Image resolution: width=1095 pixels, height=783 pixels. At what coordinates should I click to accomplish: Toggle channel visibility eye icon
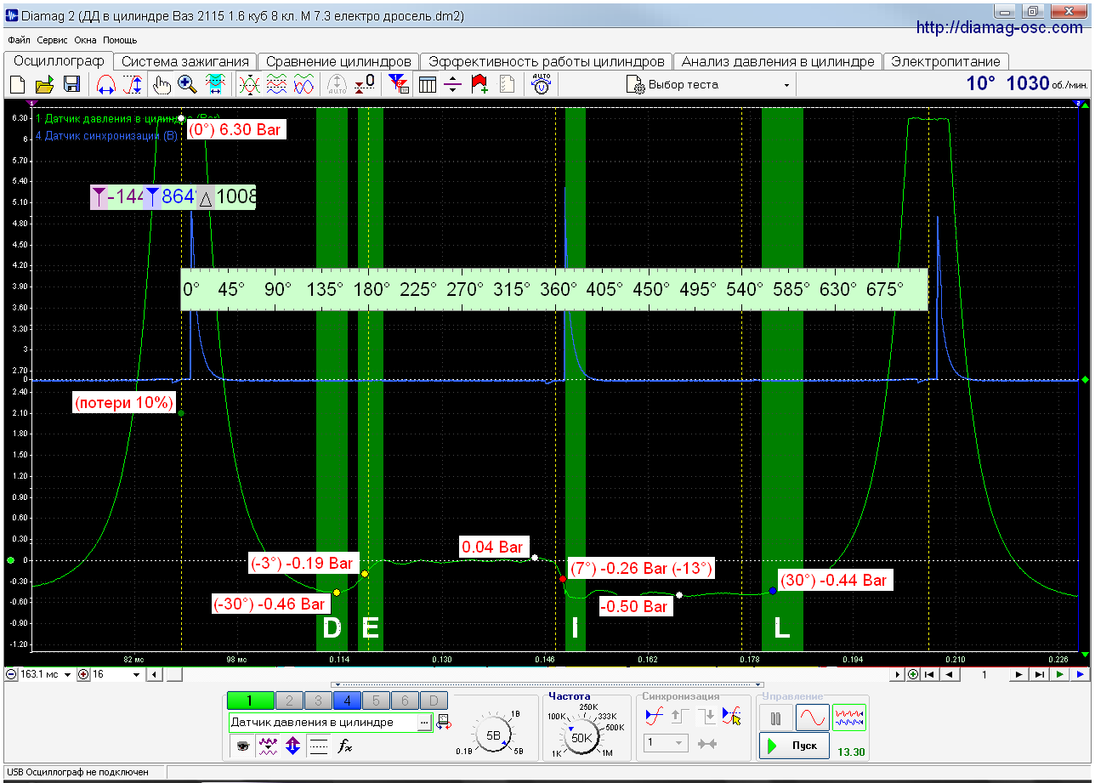243,746
